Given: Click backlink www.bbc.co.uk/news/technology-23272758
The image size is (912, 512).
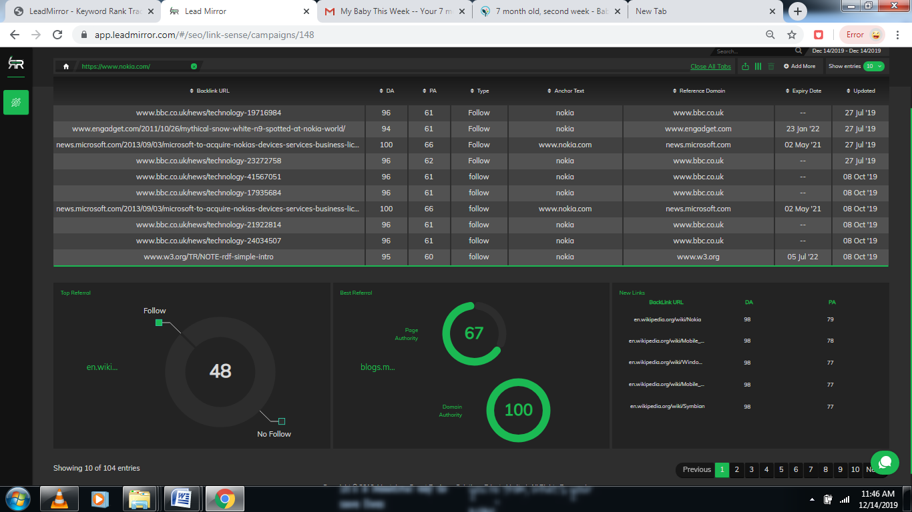Looking at the screenshot, I should pos(208,161).
